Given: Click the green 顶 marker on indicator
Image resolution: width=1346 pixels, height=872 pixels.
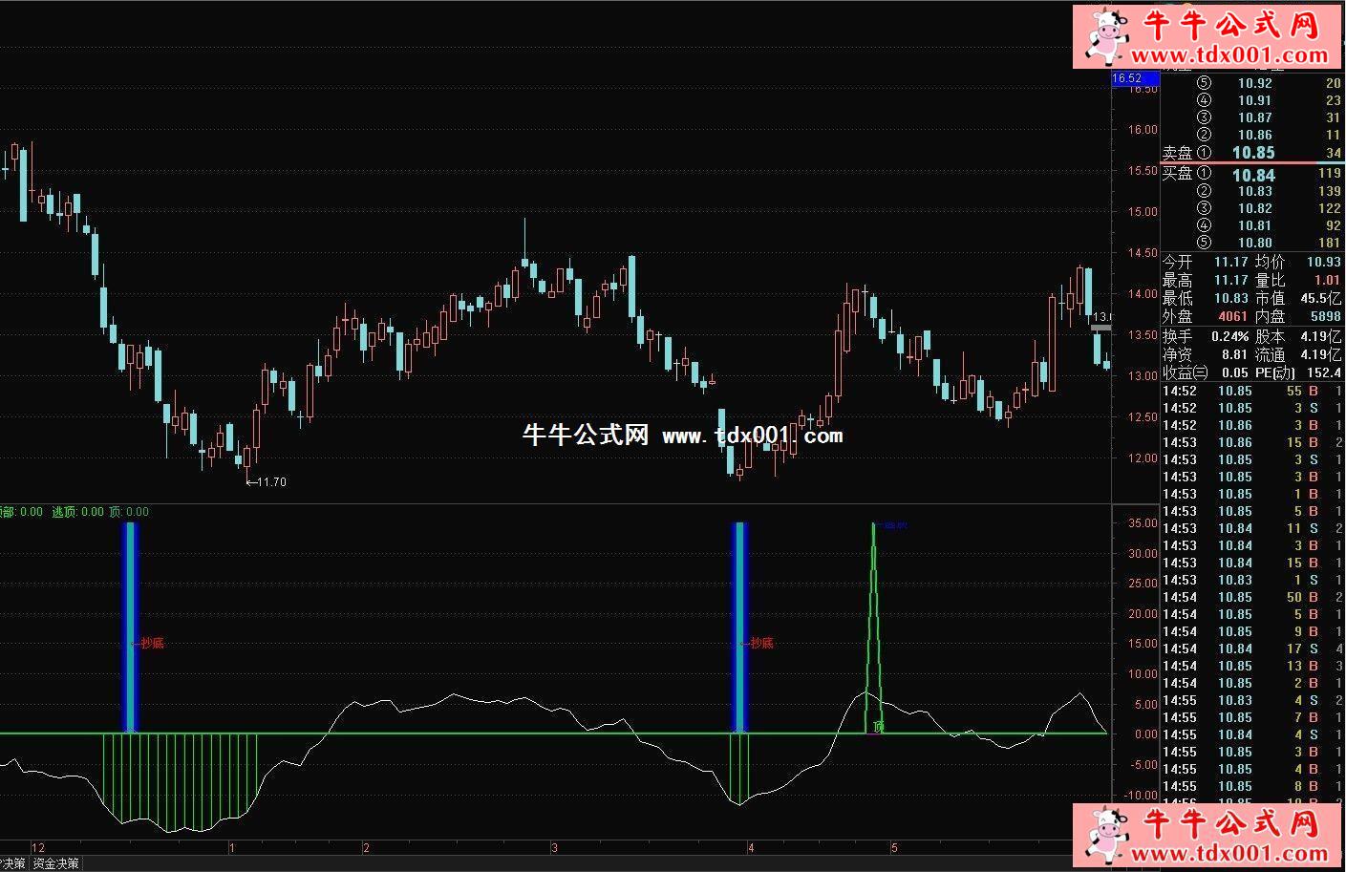Looking at the screenshot, I should (878, 727).
